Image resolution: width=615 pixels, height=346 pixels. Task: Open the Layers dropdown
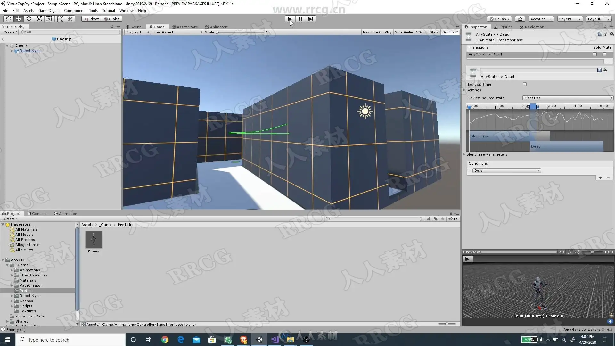570,19
